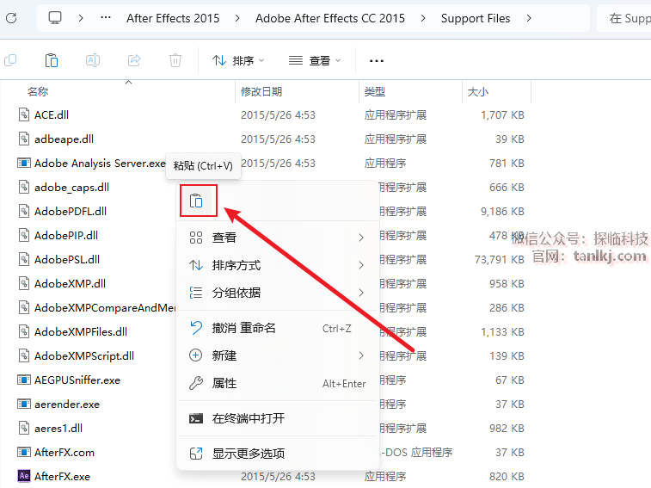Screen dimensions: 651x488
Task: Click Adobe After Effects CC 2015 breadcrumb
Action: tap(329, 18)
